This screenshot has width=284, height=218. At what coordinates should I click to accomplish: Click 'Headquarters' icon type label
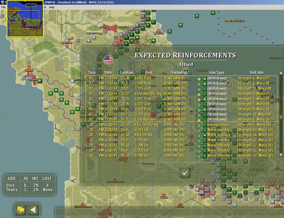[x=218, y=125]
